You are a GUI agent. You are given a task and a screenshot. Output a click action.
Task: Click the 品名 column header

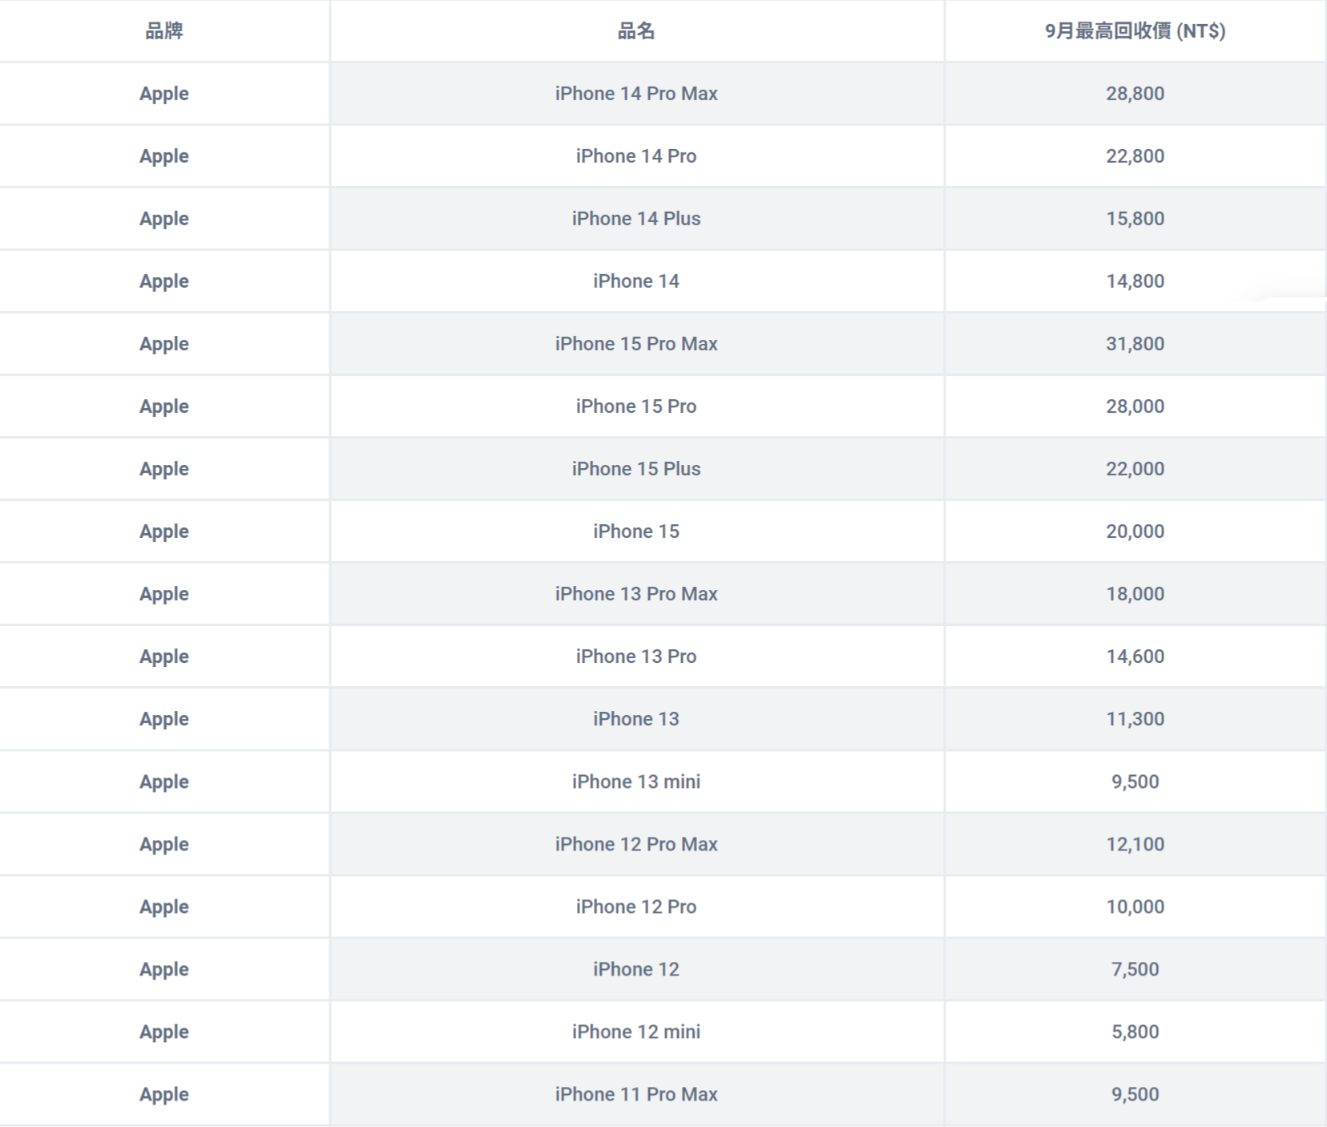pos(636,31)
